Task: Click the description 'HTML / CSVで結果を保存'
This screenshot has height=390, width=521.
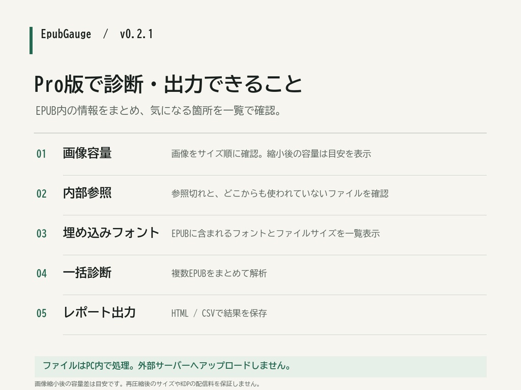Action: (x=219, y=313)
